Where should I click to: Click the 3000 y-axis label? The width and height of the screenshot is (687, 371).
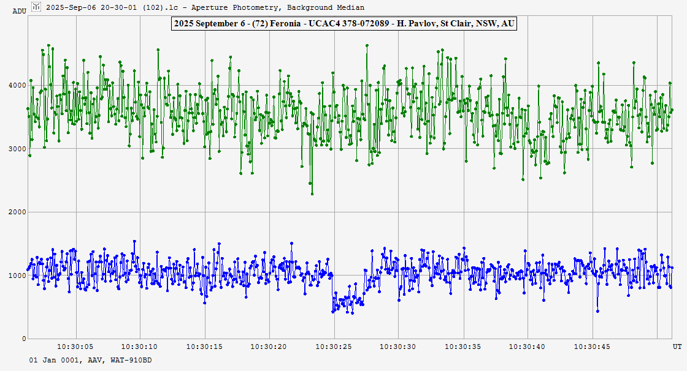(17, 149)
